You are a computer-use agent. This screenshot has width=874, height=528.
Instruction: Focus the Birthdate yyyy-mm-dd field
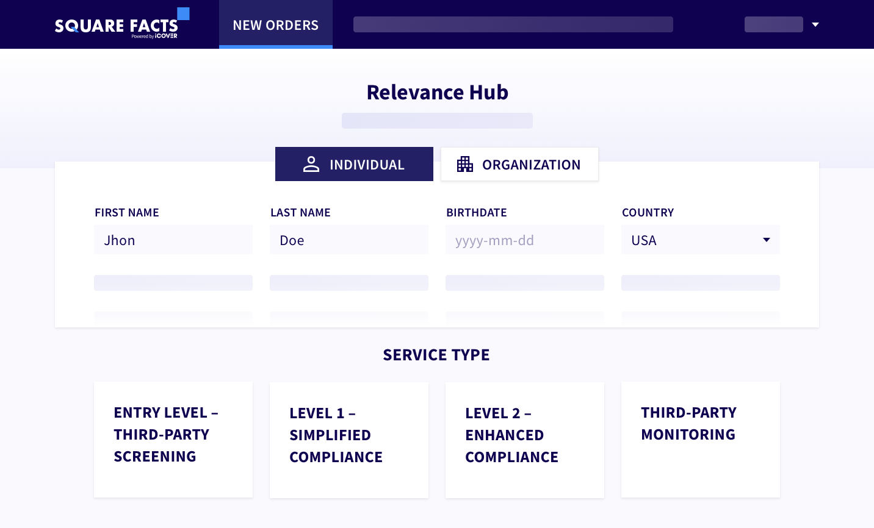[x=525, y=240]
